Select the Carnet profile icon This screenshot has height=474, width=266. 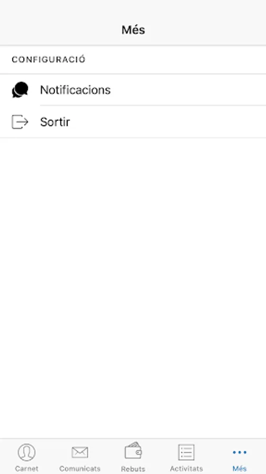[x=26, y=452]
